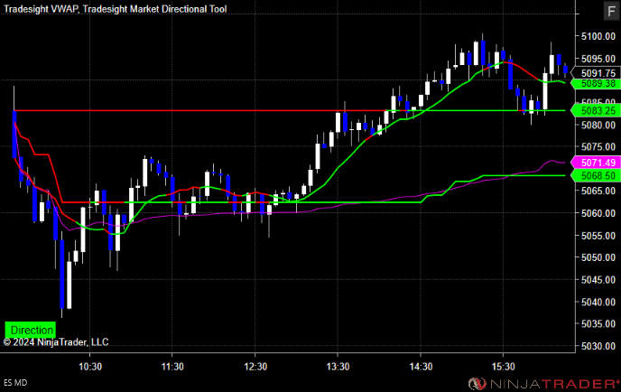Click the 5055.00 price axis label
The width and height of the screenshot is (621, 392).
click(598, 236)
